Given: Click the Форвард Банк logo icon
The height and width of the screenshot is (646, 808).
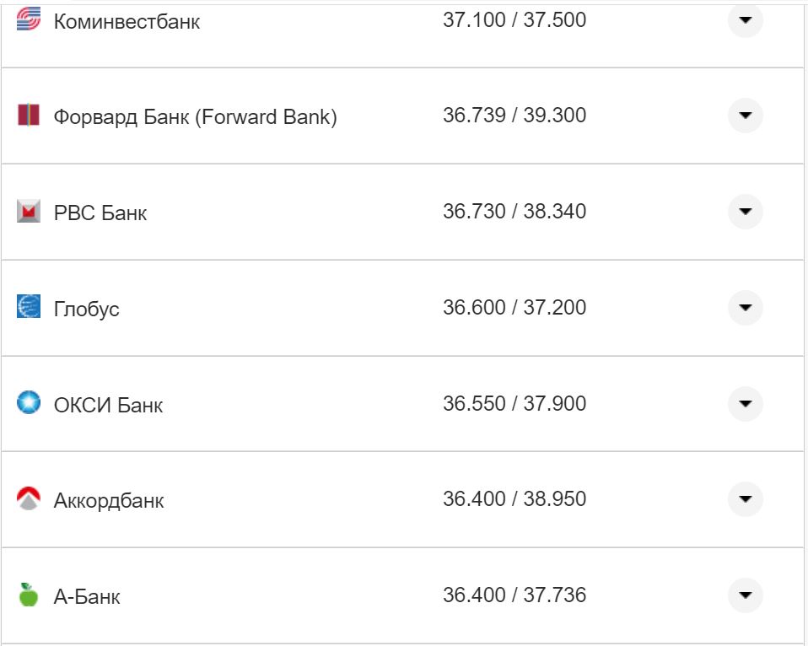Looking at the screenshot, I should point(29,116).
